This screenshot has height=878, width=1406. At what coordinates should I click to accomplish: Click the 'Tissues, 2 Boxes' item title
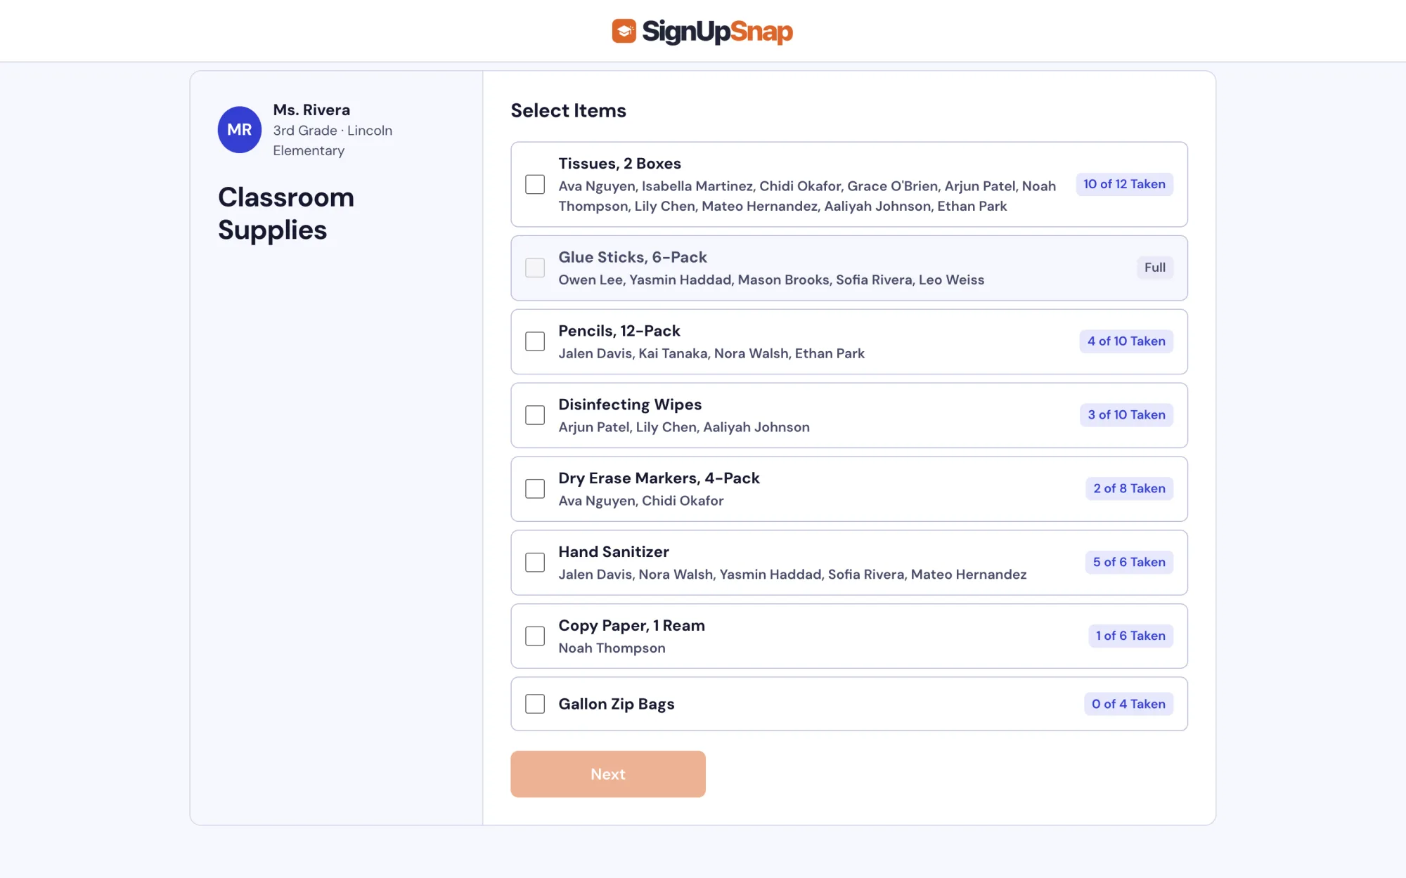tap(619, 164)
